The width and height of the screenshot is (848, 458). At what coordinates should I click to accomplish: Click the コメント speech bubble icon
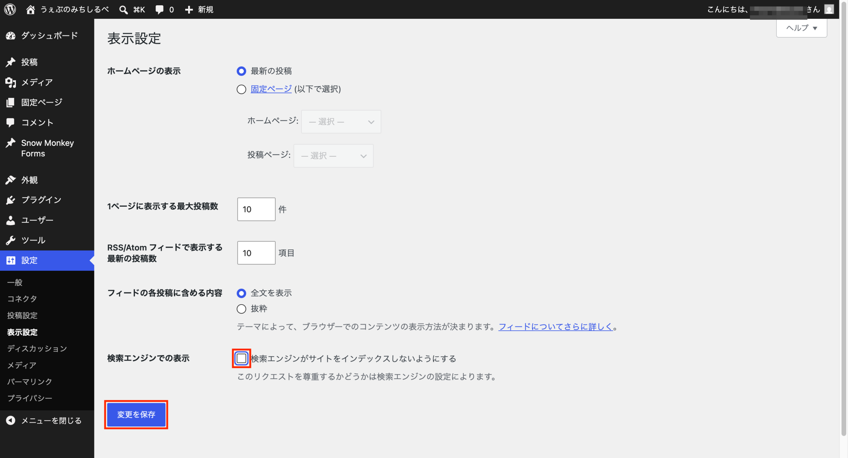click(x=11, y=123)
